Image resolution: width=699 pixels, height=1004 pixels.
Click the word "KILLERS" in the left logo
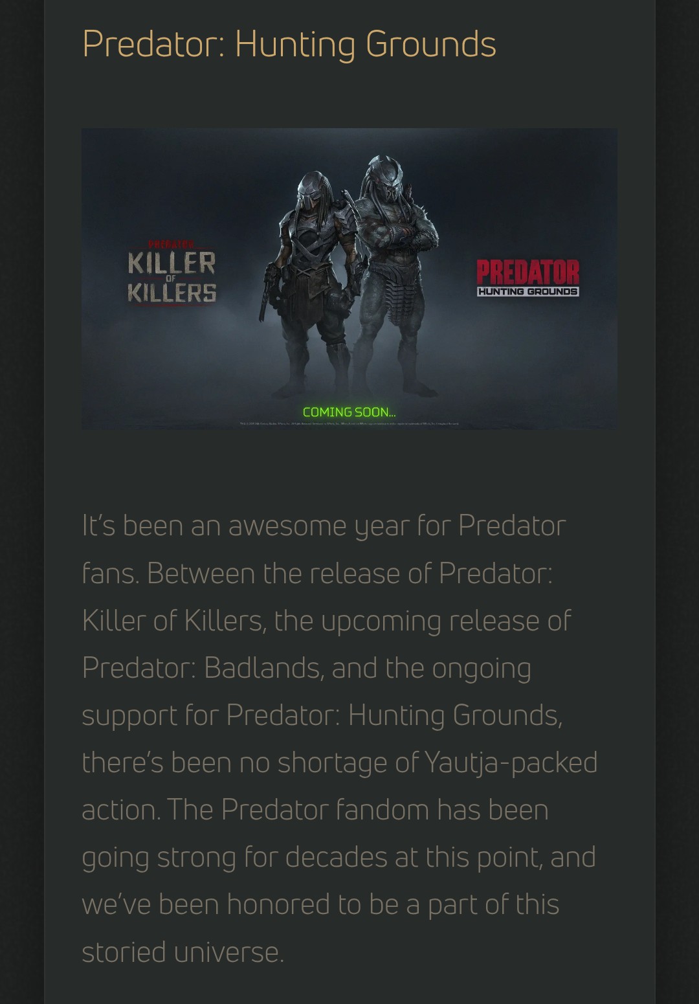172,293
